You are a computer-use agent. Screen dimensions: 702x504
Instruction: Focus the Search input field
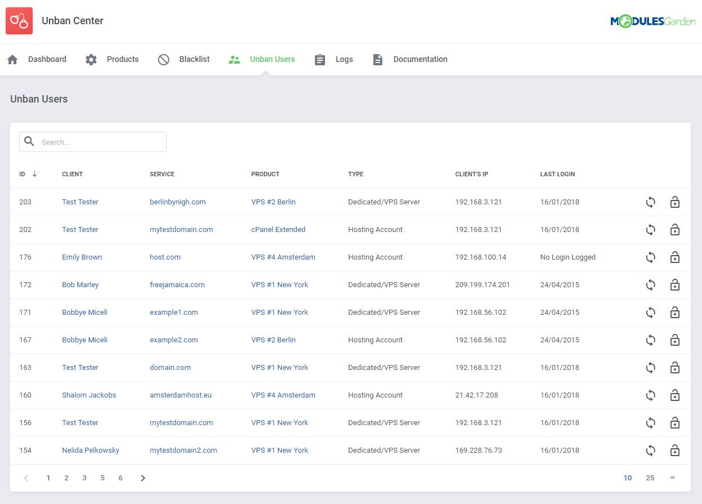click(x=93, y=142)
